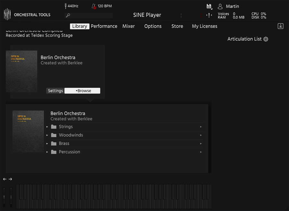Open the save preset disk icon
The width and height of the screenshot is (289, 211).
[x=209, y=6]
